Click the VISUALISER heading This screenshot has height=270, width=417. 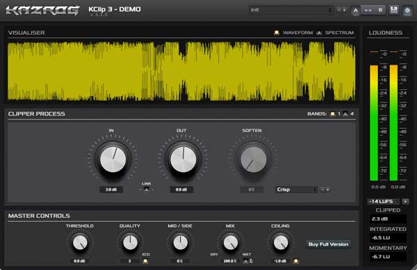click(x=26, y=33)
